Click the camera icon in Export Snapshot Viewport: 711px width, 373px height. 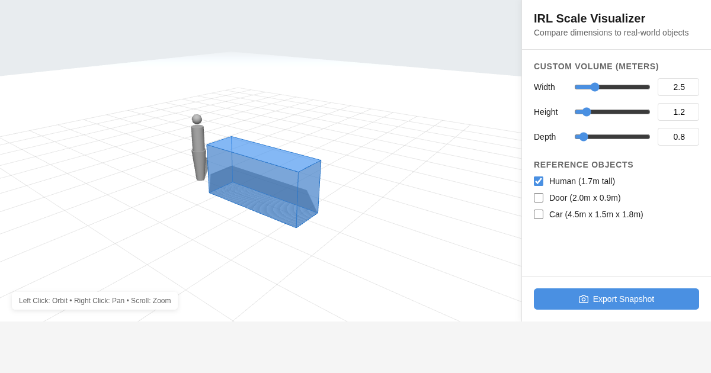click(x=584, y=299)
